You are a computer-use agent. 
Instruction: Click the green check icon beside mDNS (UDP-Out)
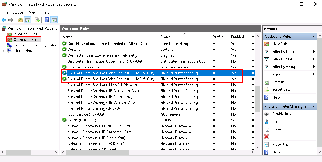point(64,120)
